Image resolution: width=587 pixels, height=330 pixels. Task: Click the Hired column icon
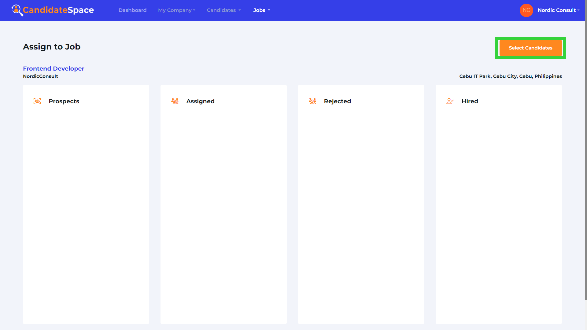[x=450, y=101]
